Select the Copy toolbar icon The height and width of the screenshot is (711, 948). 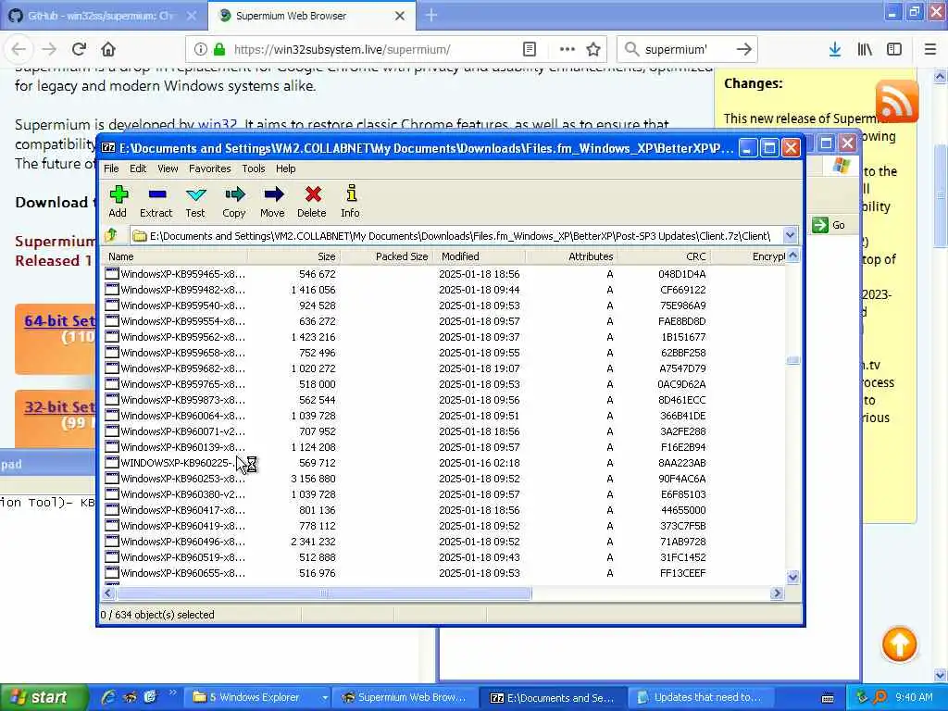point(234,201)
